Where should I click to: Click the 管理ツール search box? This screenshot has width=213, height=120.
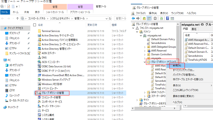click(x=120, y=19)
